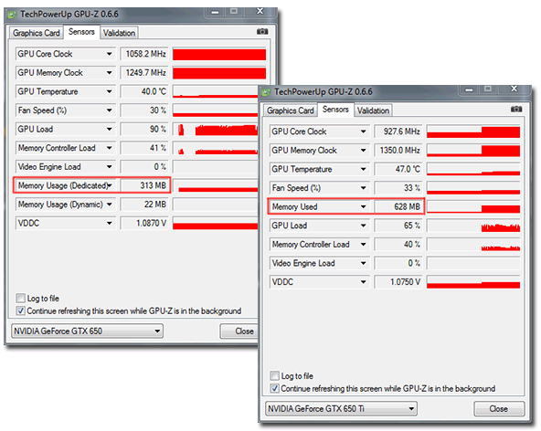Click the 65 % GPU load value
This screenshot has width=541, height=431.
point(398,226)
